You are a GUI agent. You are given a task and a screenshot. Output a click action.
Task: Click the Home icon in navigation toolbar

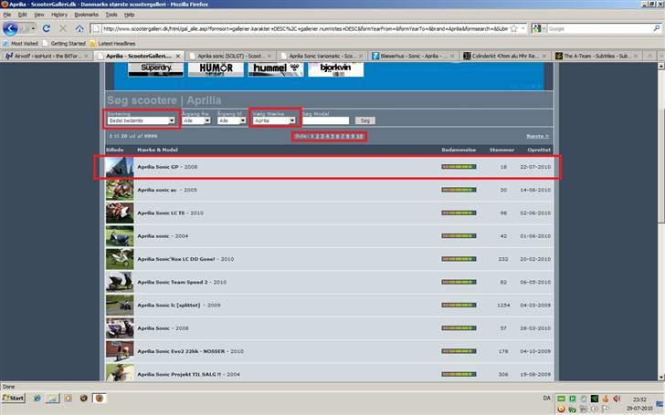tap(79, 28)
